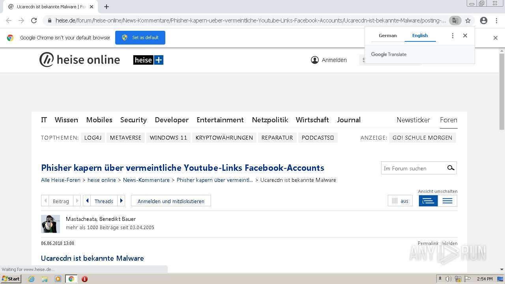
Task: Select the WINDOWS 11 top theme
Action: [168, 138]
